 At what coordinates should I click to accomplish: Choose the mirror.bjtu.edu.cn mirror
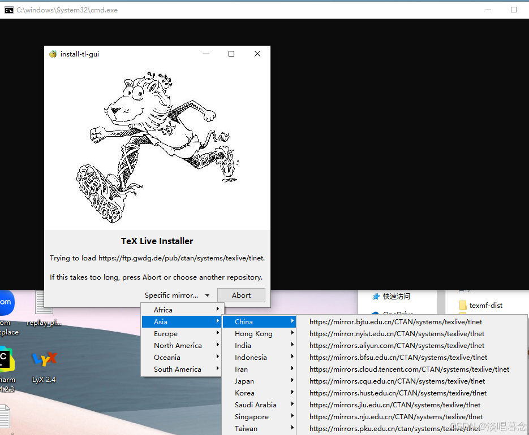coord(411,322)
